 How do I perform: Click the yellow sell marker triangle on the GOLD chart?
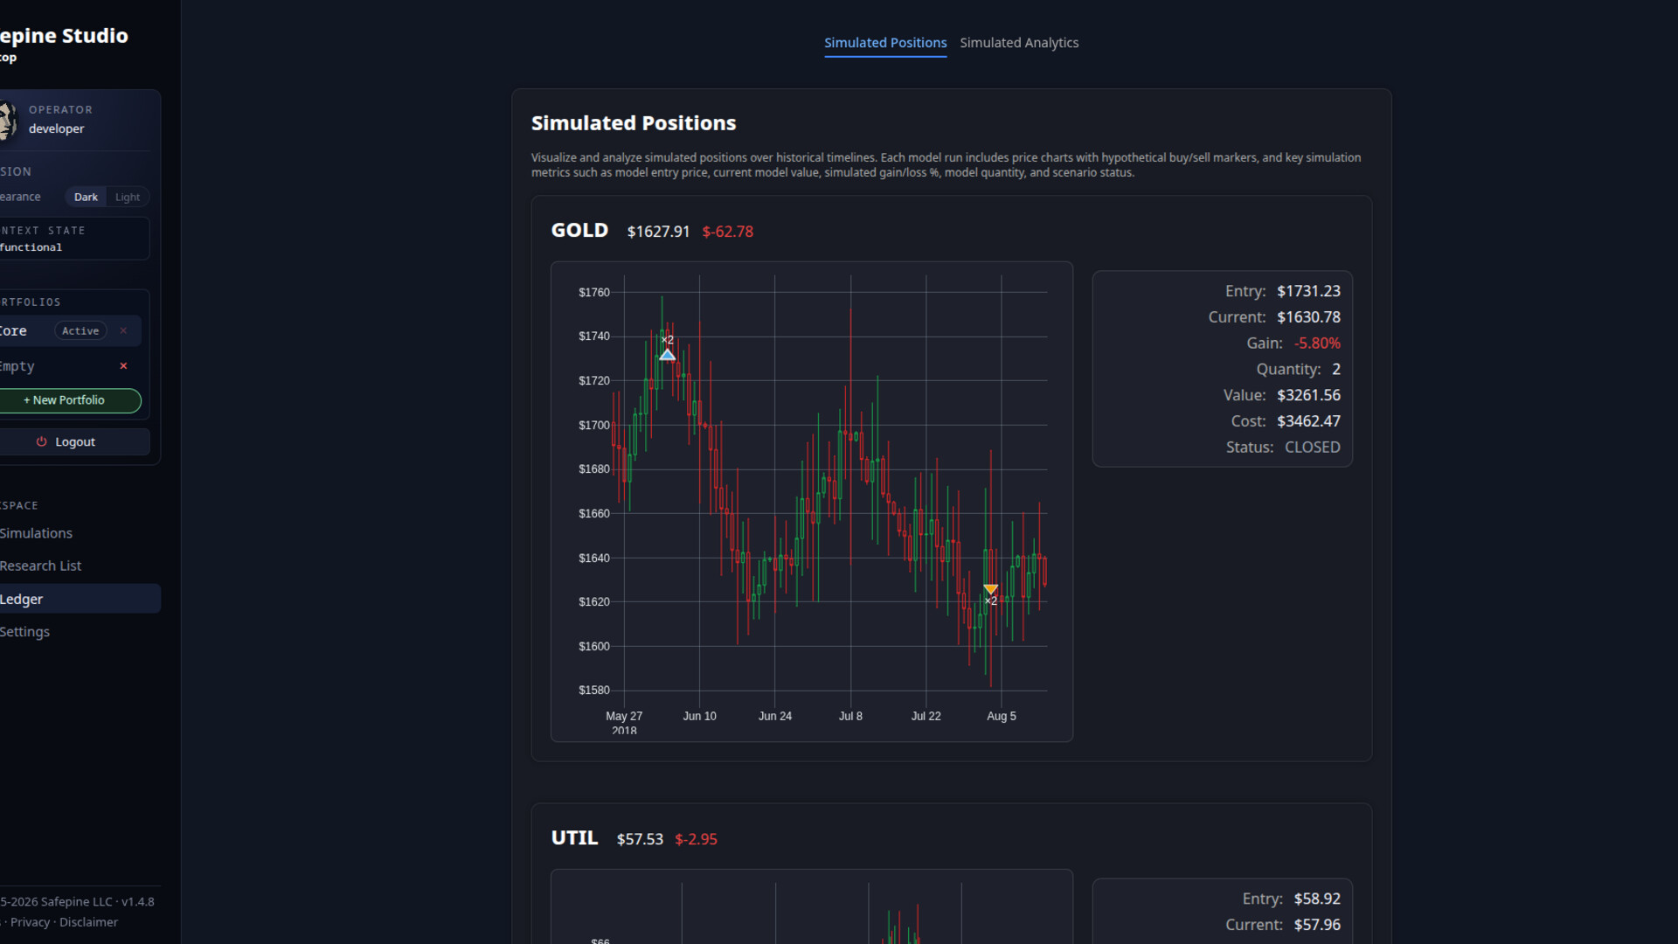click(990, 589)
